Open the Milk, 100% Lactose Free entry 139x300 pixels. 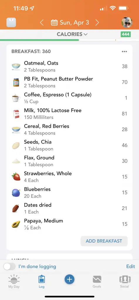click(69, 114)
